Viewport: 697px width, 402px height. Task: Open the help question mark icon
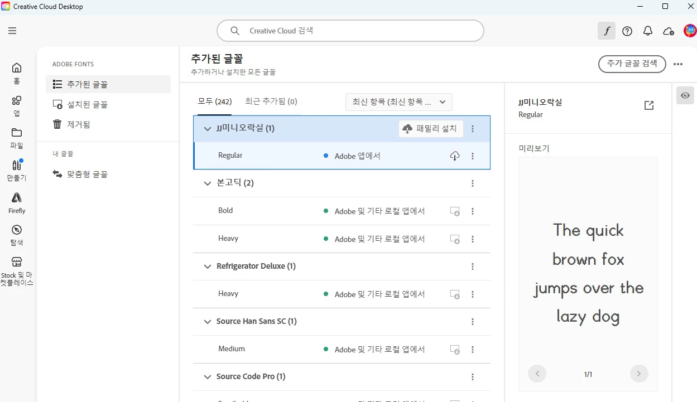pyautogui.click(x=627, y=31)
